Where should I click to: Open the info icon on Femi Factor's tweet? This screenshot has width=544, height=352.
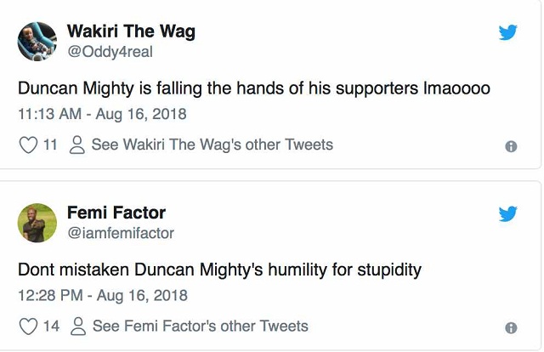[x=511, y=327]
